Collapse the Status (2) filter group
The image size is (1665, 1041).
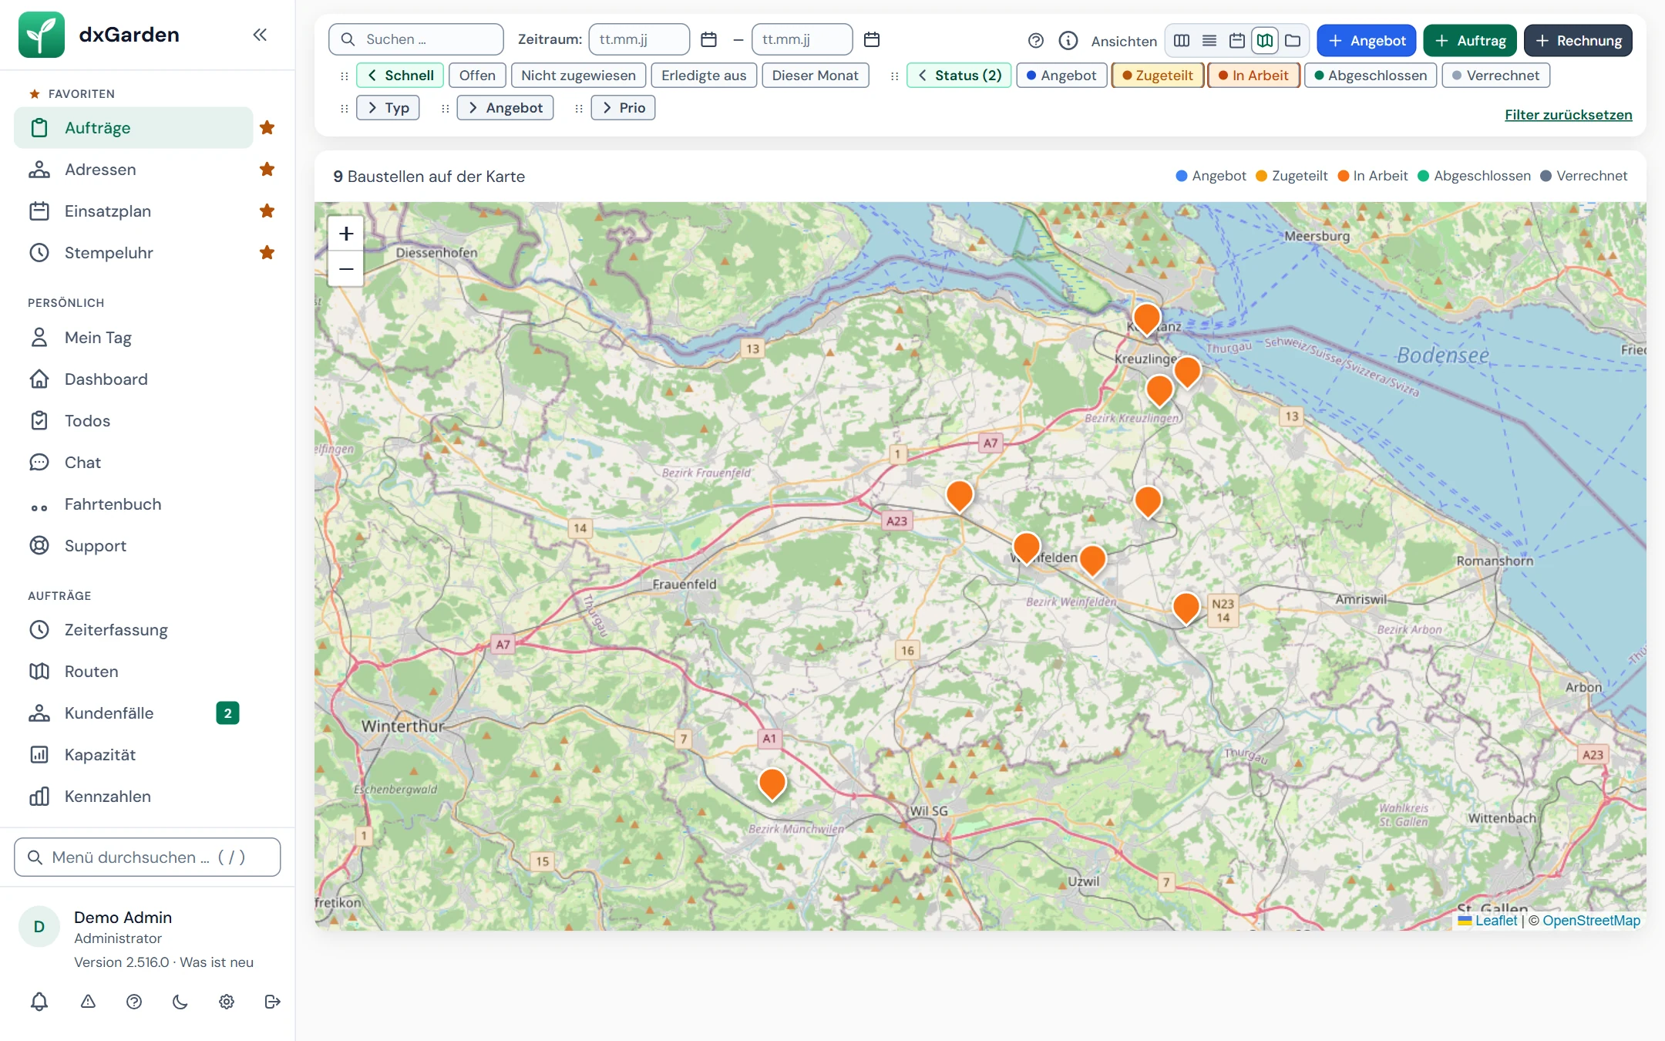point(959,76)
